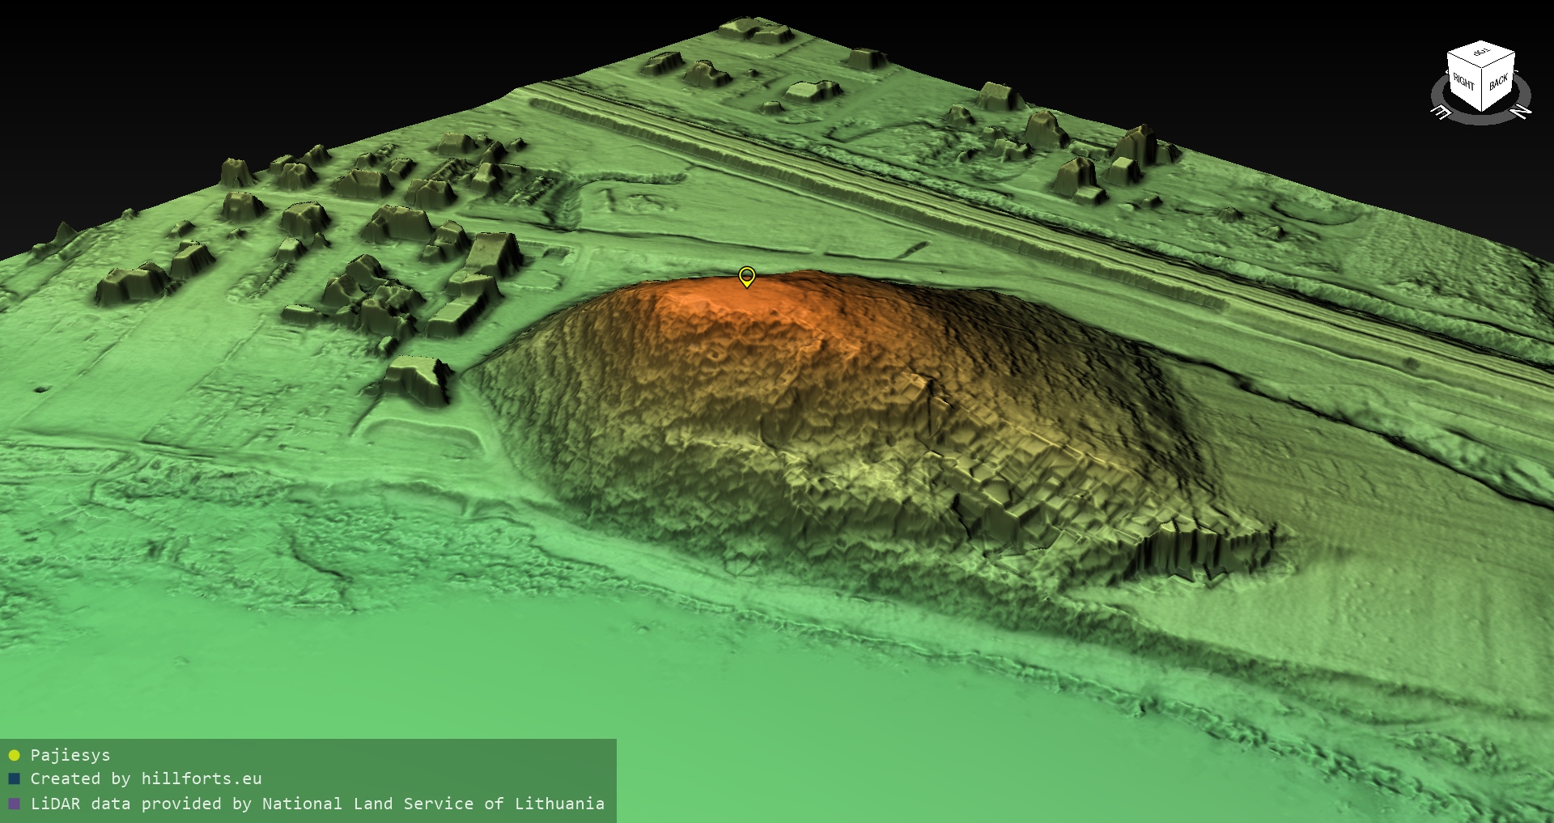Click the LiDAR data provided by attribution text
Screen dimensions: 1554x823
317,804
